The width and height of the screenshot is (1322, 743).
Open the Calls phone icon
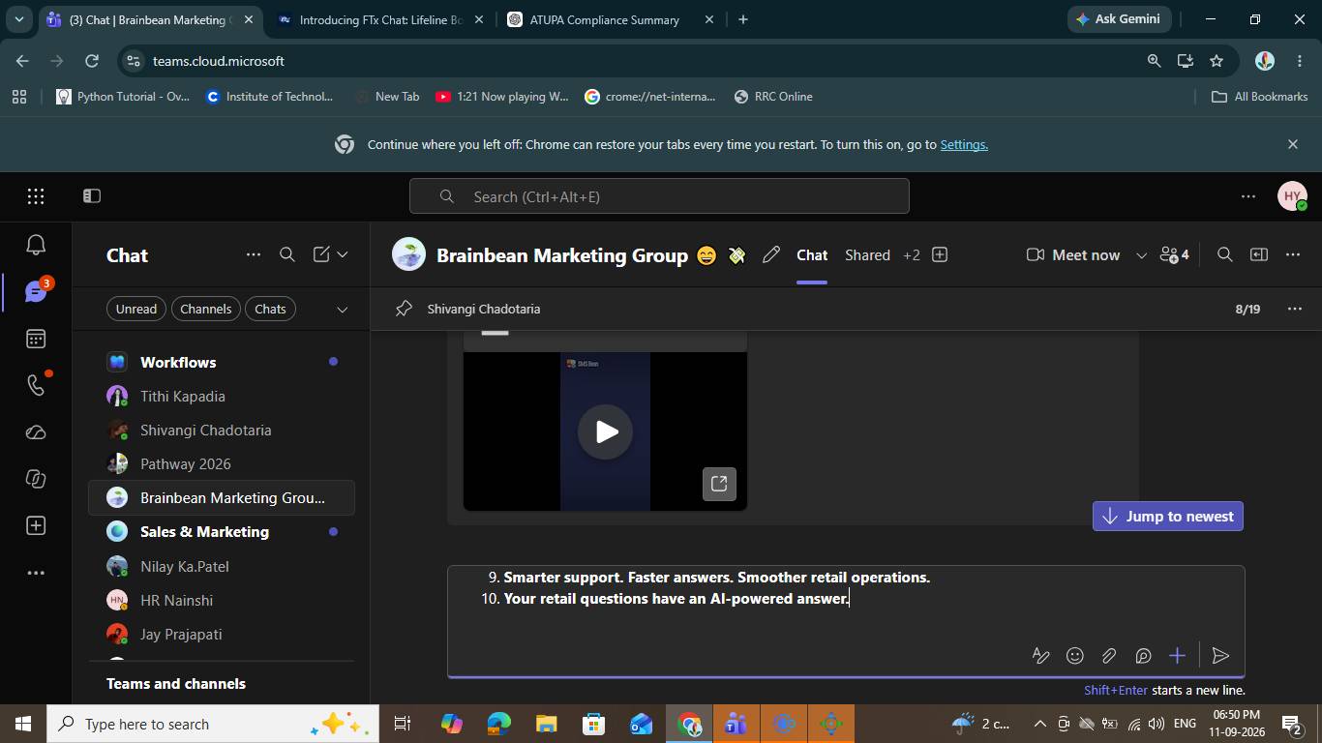click(x=36, y=385)
